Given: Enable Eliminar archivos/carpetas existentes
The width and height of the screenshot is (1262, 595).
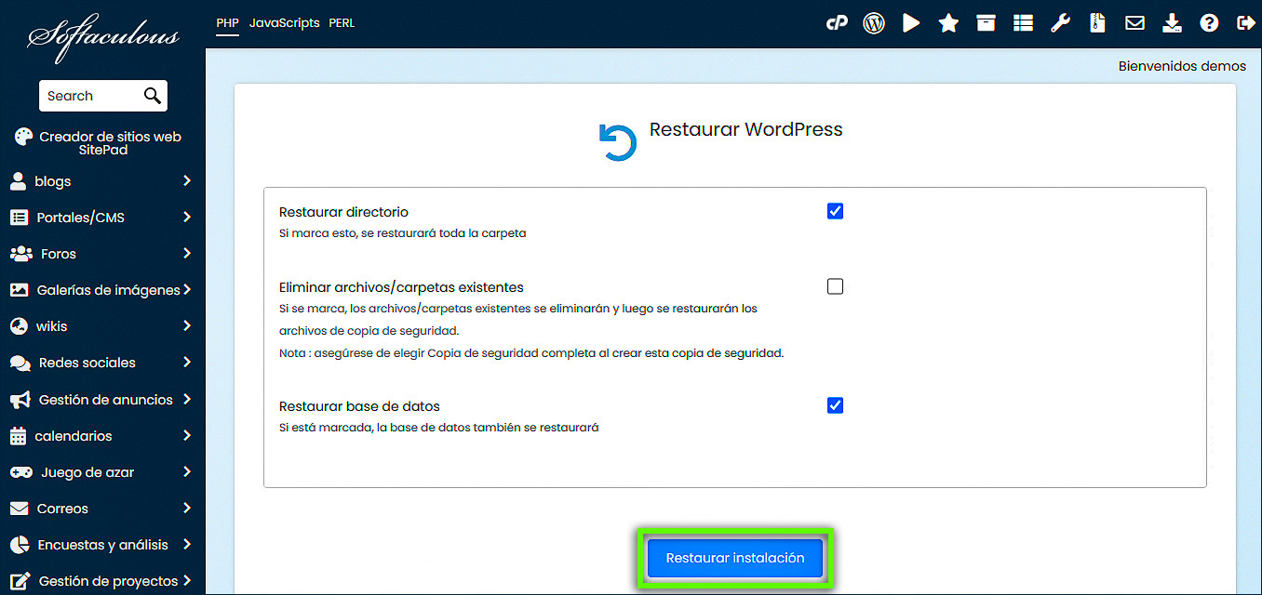Looking at the screenshot, I should [835, 286].
